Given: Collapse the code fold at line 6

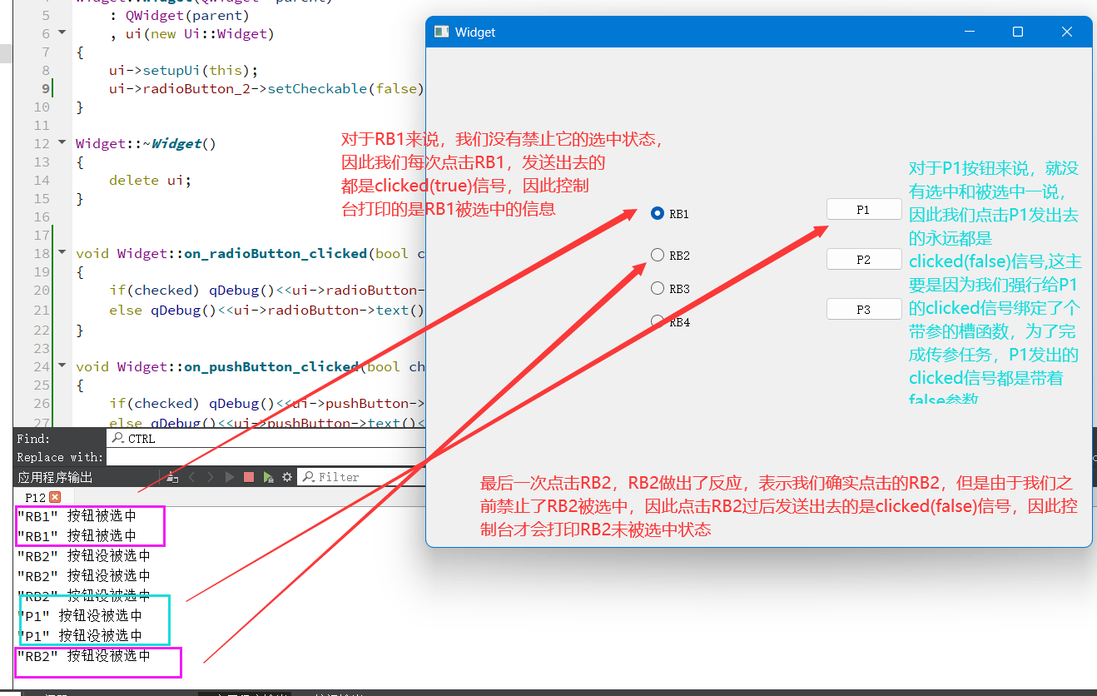Looking at the screenshot, I should pos(62,33).
